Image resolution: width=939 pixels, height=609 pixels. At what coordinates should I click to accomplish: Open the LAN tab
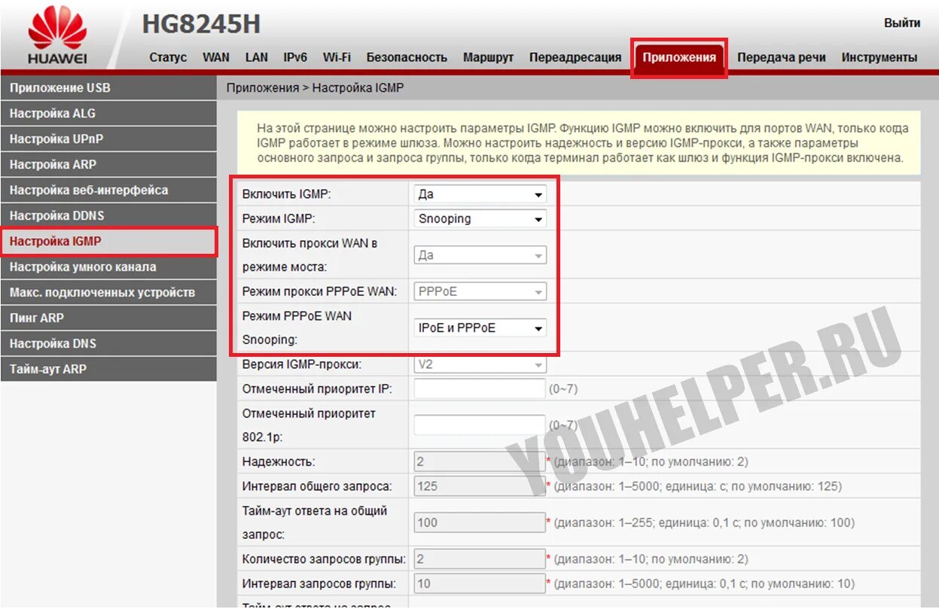[257, 57]
